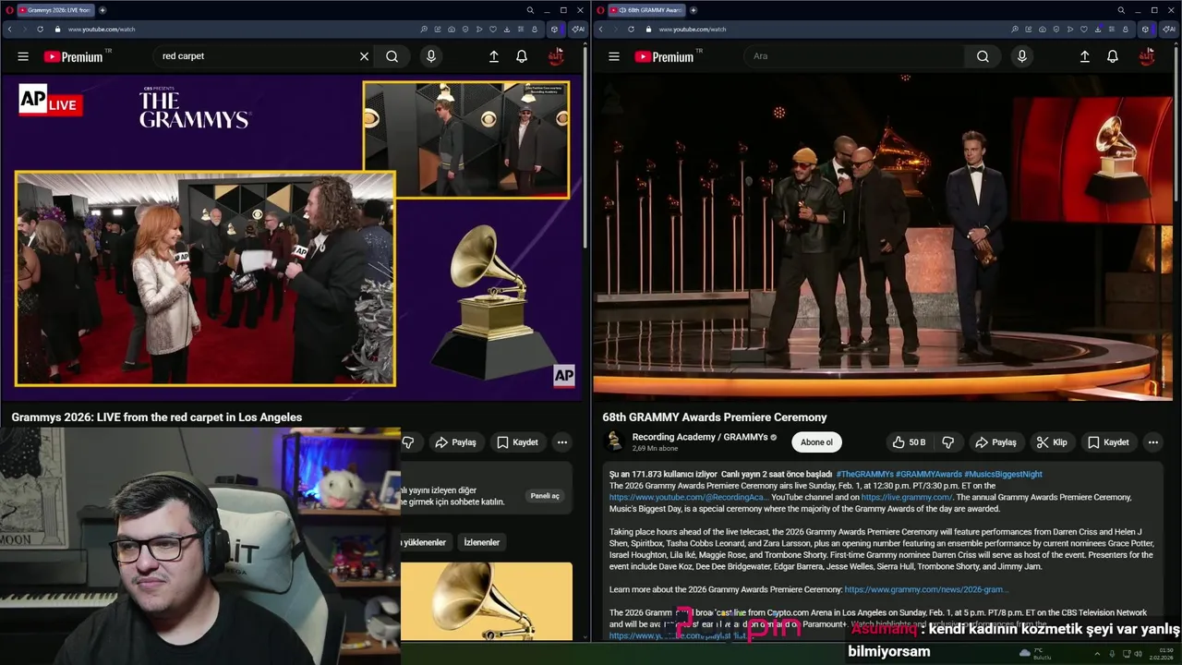Start voice search in right window

point(1021,56)
